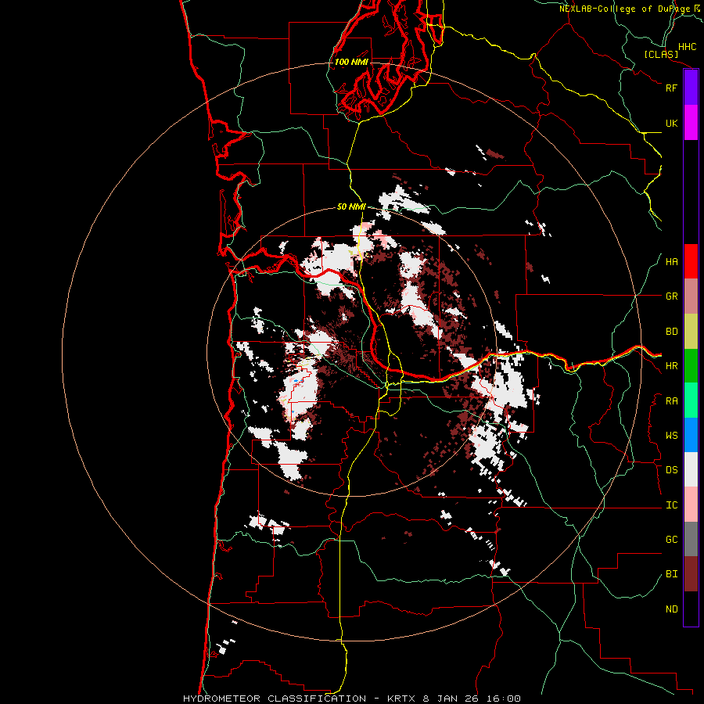The image size is (704, 704).
Task: Click the purple RF legend color block
Action: 691,87
